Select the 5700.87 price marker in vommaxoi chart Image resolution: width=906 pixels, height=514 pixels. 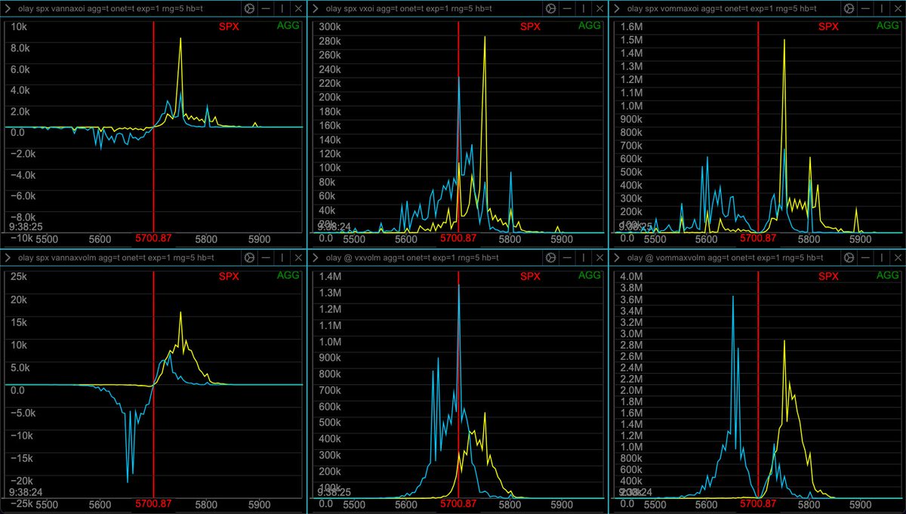tap(758, 239)
